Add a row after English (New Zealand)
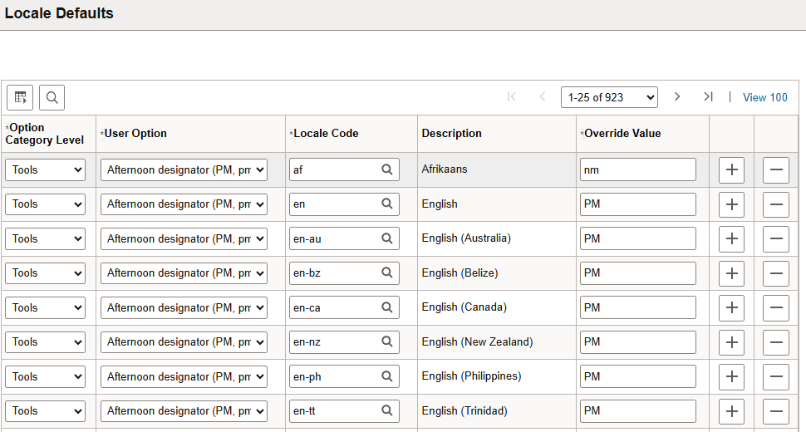The height and width of the screenshot is (432, 806). (x=731, y=341)
